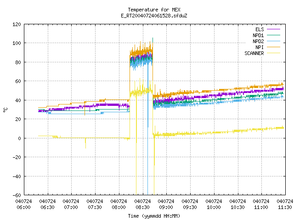Click the y-axis tick label 100

click(x=17, y=43)
